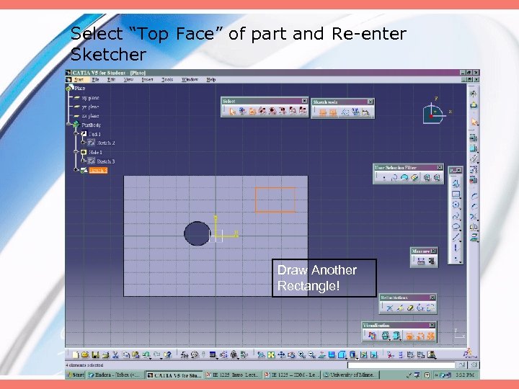Click the Exit workbench icon
519x389 pixels.
pyautogui.click(x=474, y=105)
